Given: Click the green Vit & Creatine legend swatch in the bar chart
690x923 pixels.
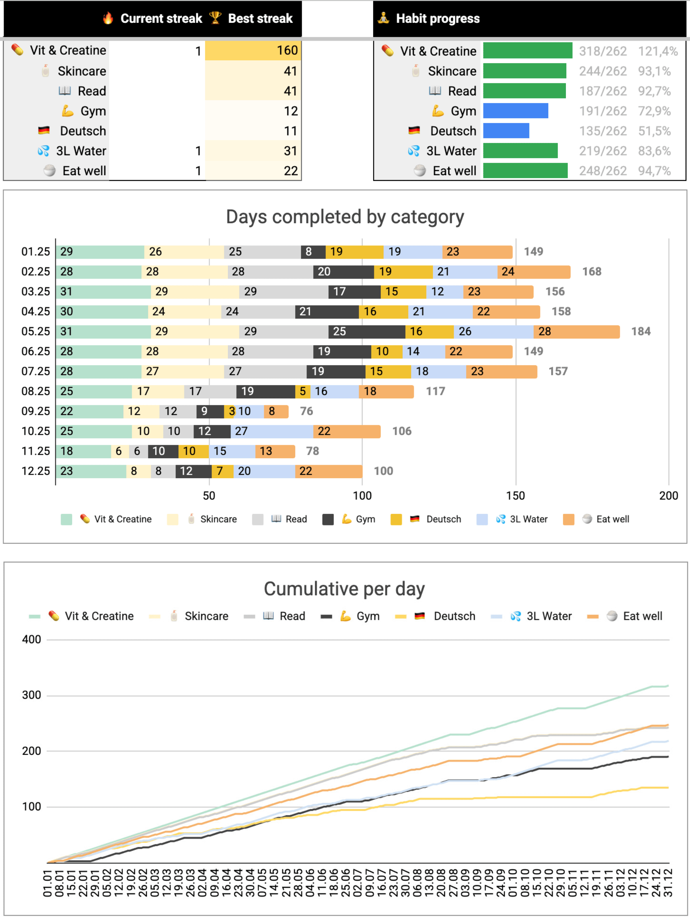Looking at the screenshot, I should pos(66,519).
